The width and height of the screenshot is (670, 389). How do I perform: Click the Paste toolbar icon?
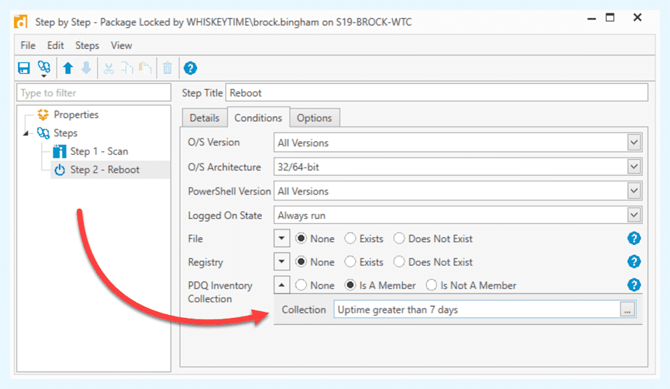145,68
